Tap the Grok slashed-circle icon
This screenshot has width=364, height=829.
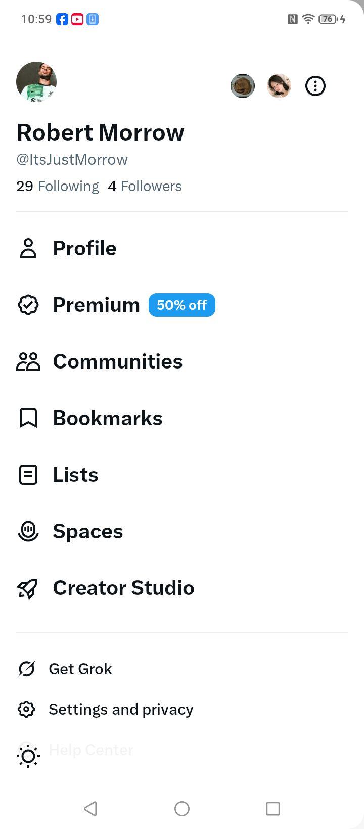[x=26, y=669]
